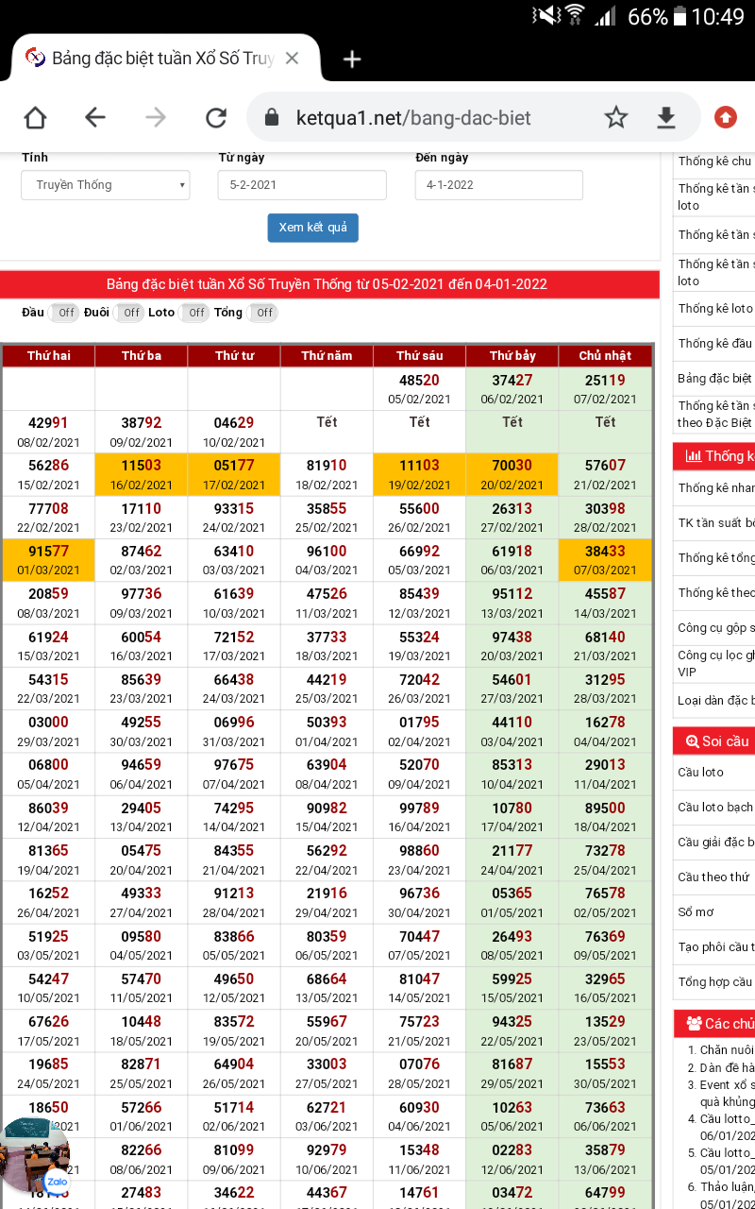Toggle the Đầu switch
This screenshot has height=1209, width=755.
click(x=63, y=313)
